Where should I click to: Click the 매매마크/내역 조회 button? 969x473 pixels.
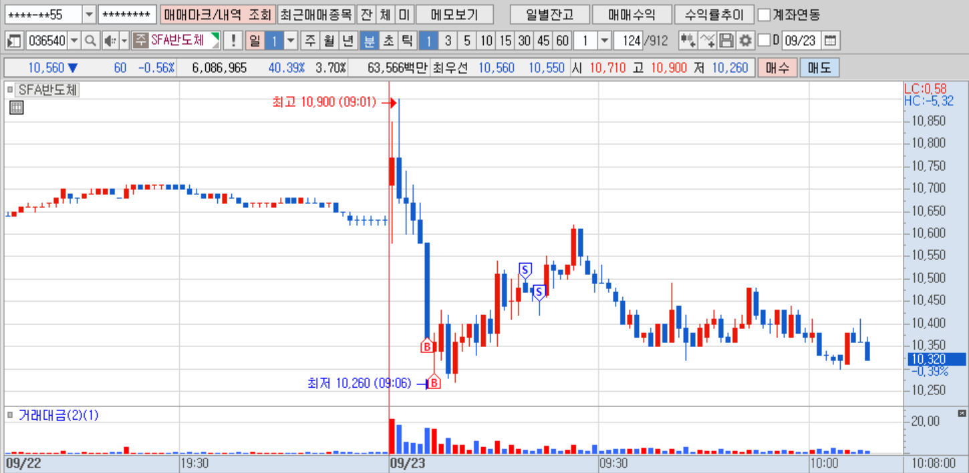coord(217,14)
